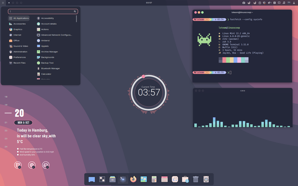
Task: Click the JayJen, Roa - Good Life line
Action: click(243, 53)
